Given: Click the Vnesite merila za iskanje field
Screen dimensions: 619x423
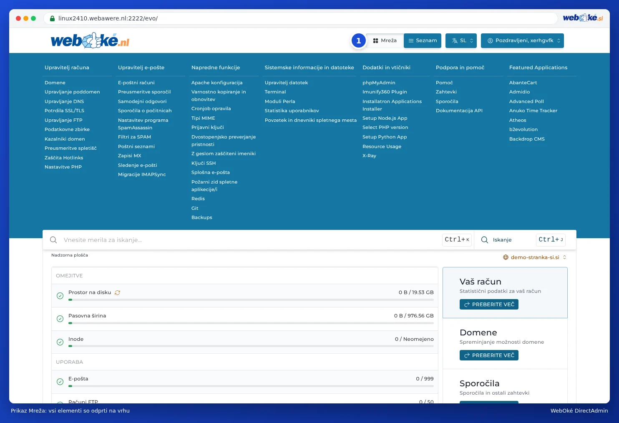Looking at the screenshot, I should pos(250,240).
